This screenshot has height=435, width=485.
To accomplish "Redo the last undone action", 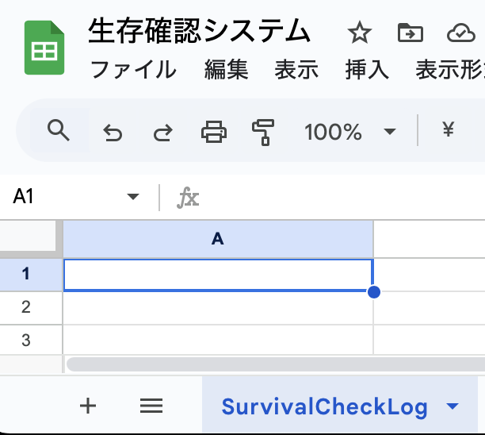I will coord(162,132).
